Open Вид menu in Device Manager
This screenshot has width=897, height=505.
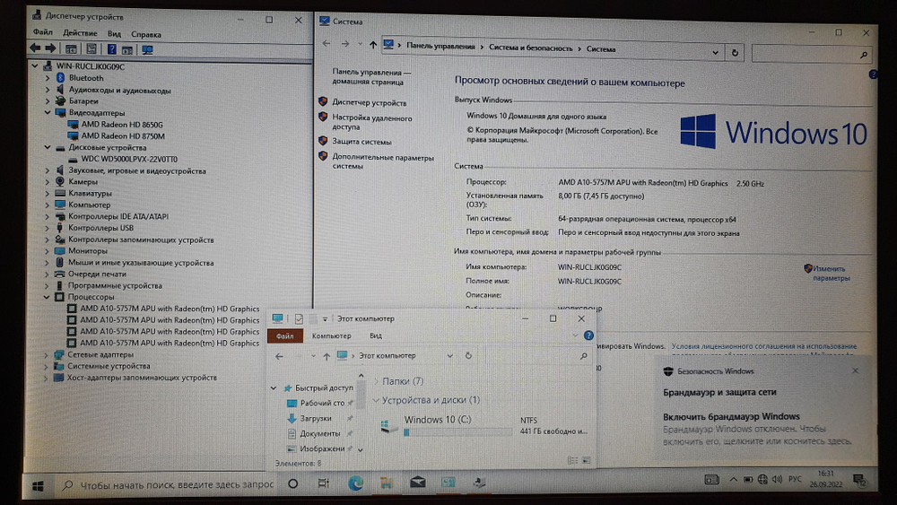(114, 34)
